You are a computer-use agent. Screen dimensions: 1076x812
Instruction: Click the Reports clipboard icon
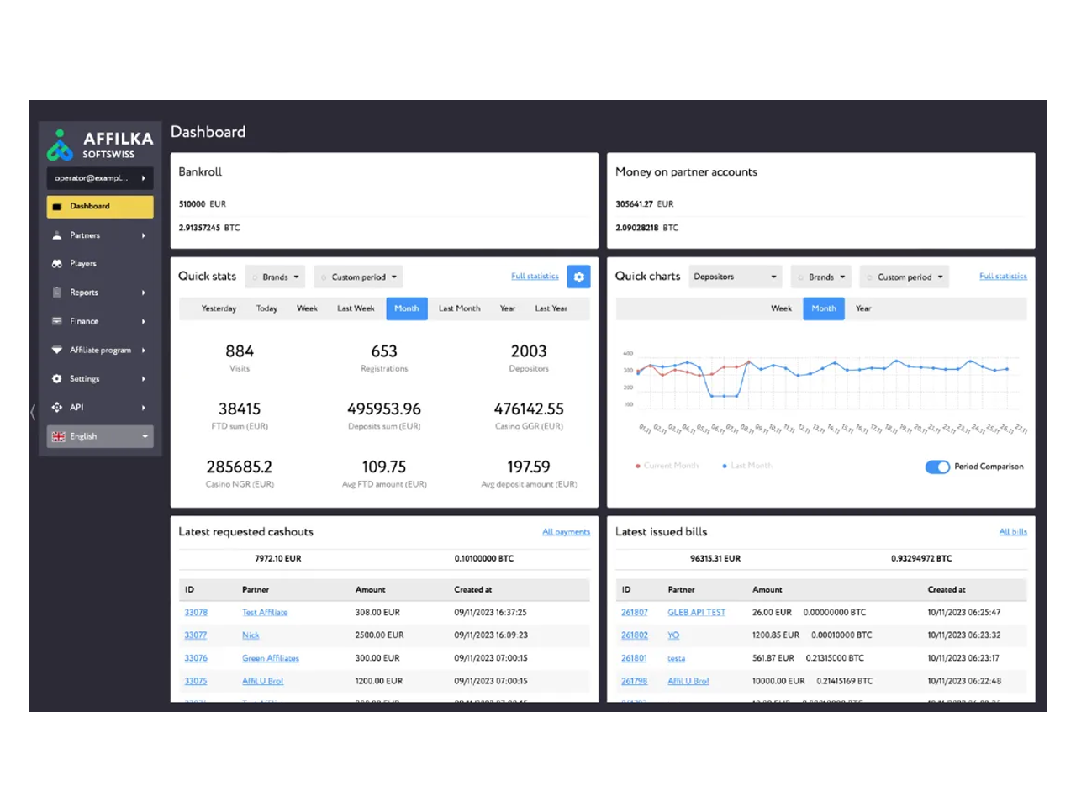pos(55,292)
